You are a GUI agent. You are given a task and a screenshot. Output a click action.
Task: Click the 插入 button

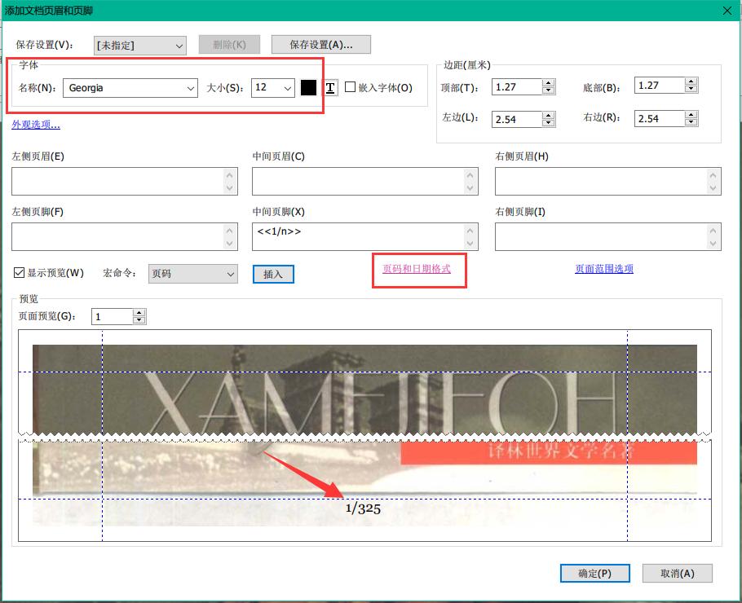[273, 274]
